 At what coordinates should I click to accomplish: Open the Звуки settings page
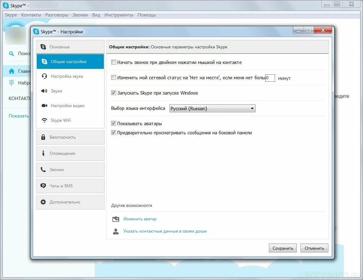tap(70, 91)
